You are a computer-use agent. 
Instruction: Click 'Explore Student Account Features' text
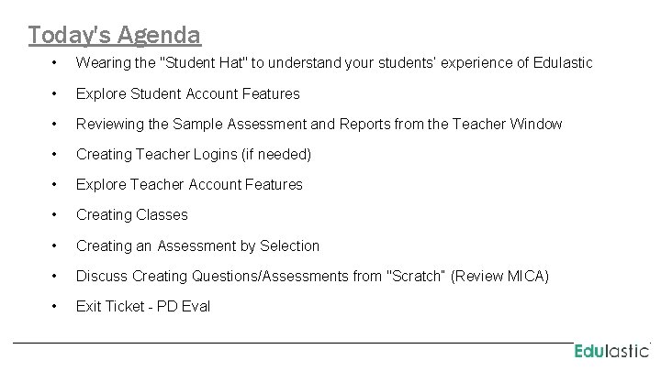coord(187,93)
